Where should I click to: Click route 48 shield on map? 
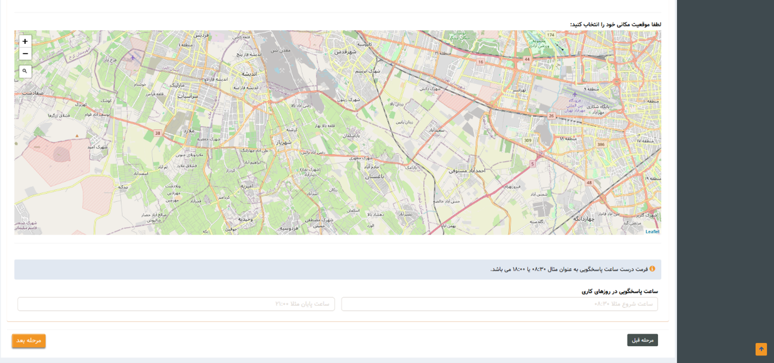(589, 183)
